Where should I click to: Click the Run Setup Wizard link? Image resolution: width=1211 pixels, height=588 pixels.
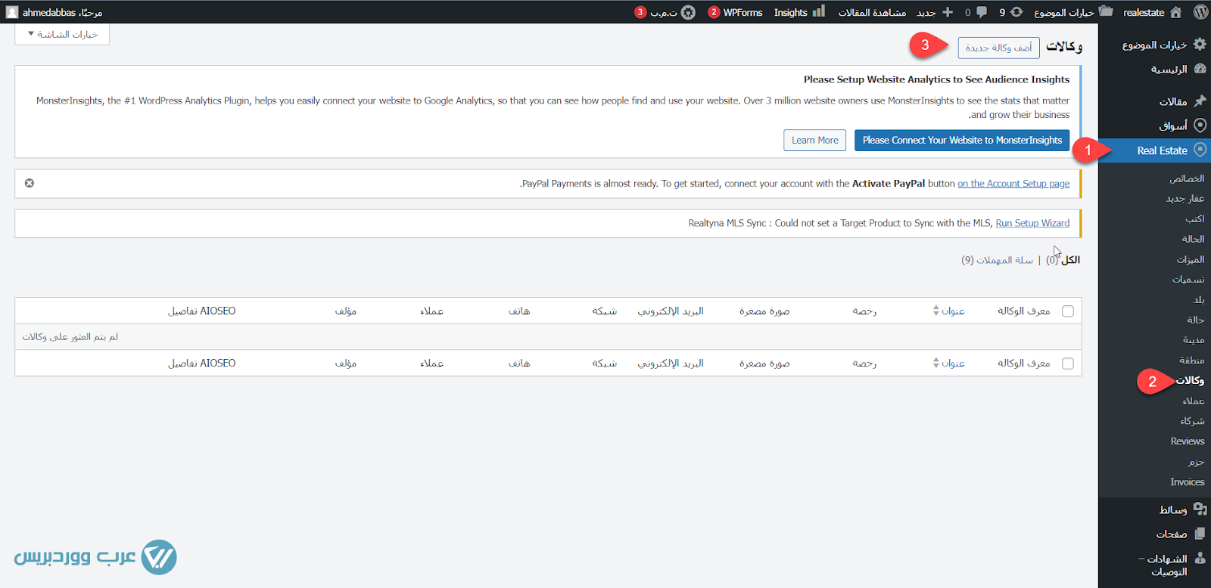(1032, 223)
